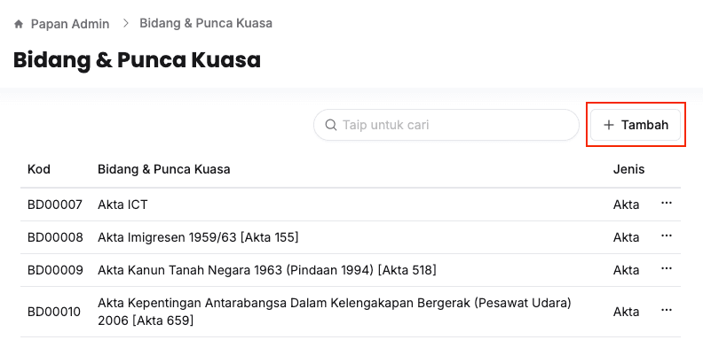
Task: Add a new entry with Tambah
Action: tap(636, 125)
